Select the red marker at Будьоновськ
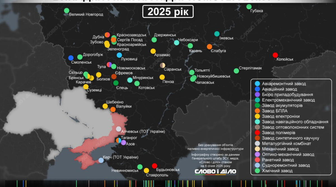The height and width of the screenshot is (187, 336). point(154,166)
